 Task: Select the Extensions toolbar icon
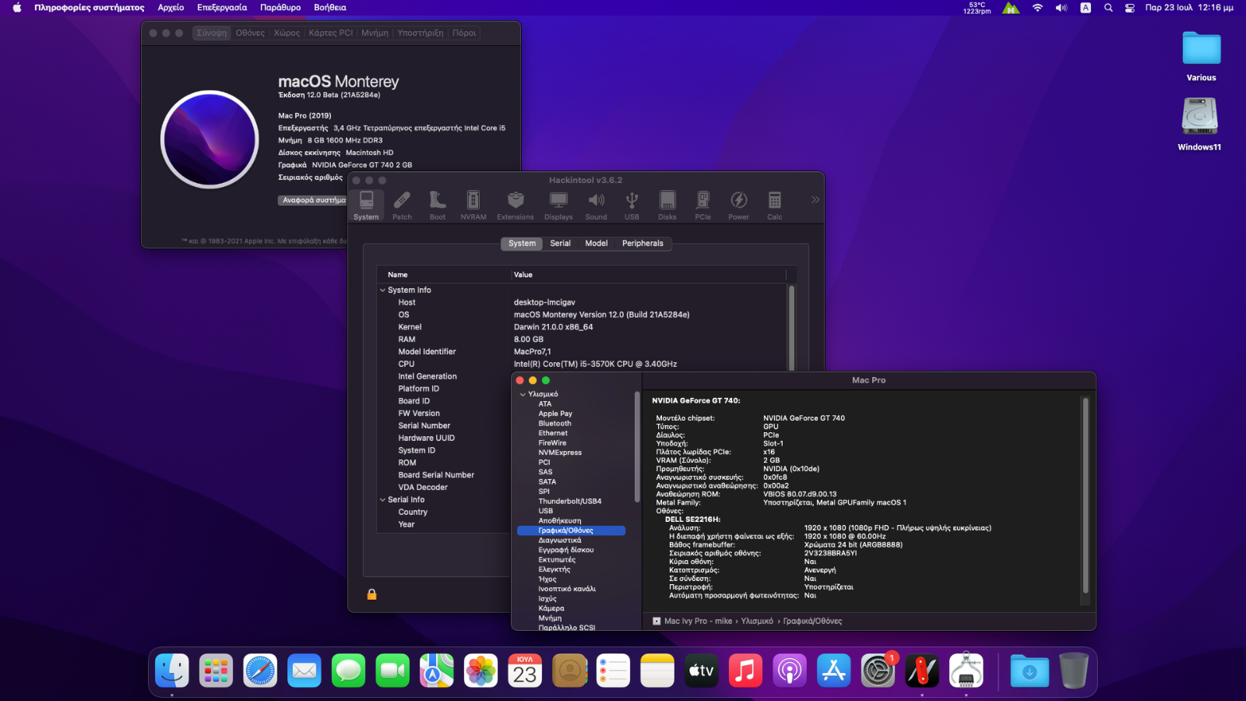coord(516,206)
